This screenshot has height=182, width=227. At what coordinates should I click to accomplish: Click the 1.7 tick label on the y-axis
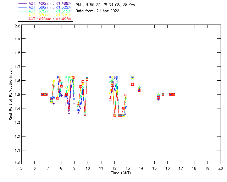(x=17, y=67)
